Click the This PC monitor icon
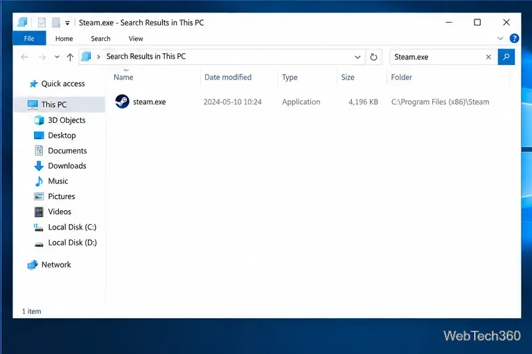The image size is (532, 354). pyautogui.click(x=33, y=104)
